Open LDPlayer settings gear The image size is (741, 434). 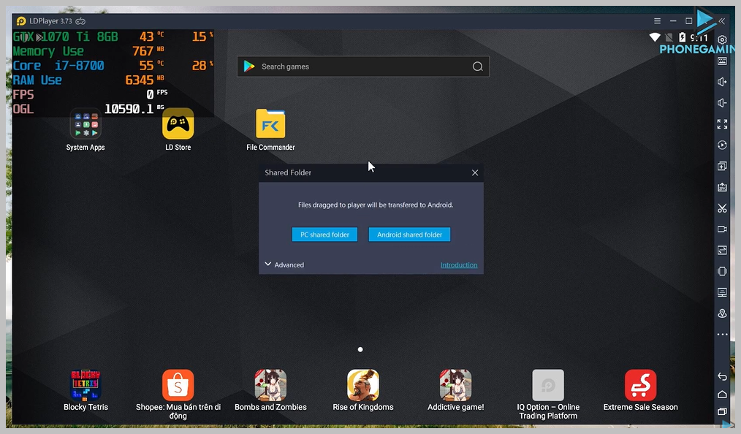click(x=722, y=39)
